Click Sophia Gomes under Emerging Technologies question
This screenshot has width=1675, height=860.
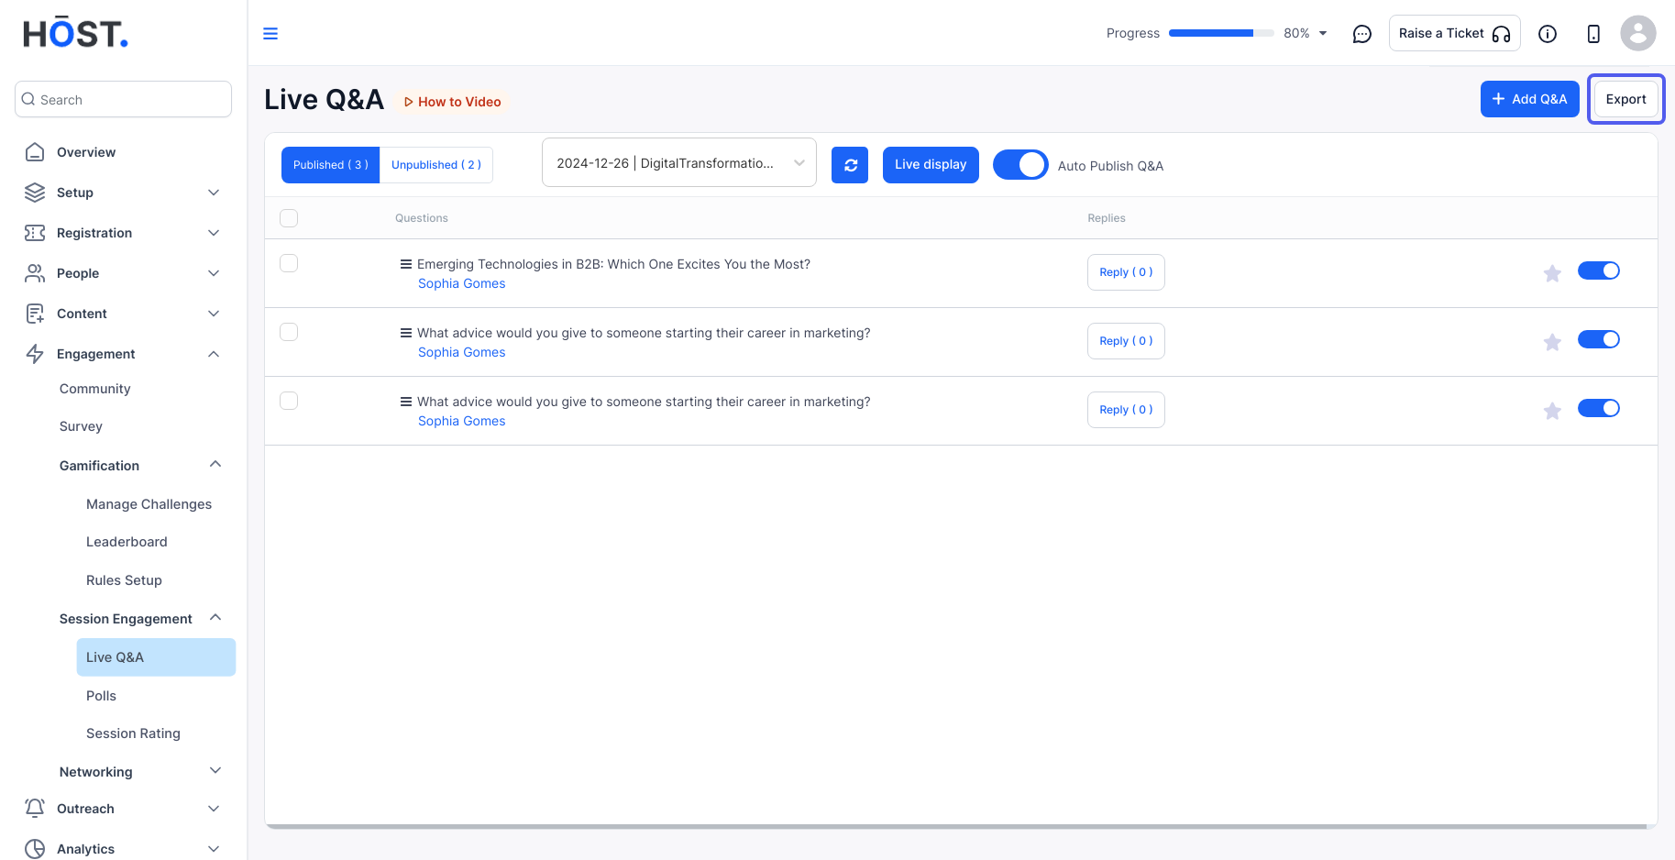click(x=461, y=283)
